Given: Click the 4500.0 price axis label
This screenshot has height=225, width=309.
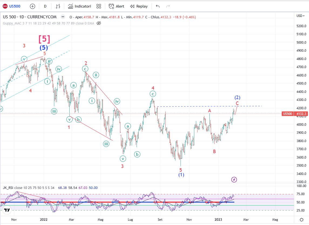Looking at the screenshot, I should point(301,83).
